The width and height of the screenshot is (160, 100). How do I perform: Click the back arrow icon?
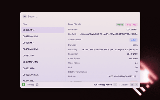(x=24, y=16)
